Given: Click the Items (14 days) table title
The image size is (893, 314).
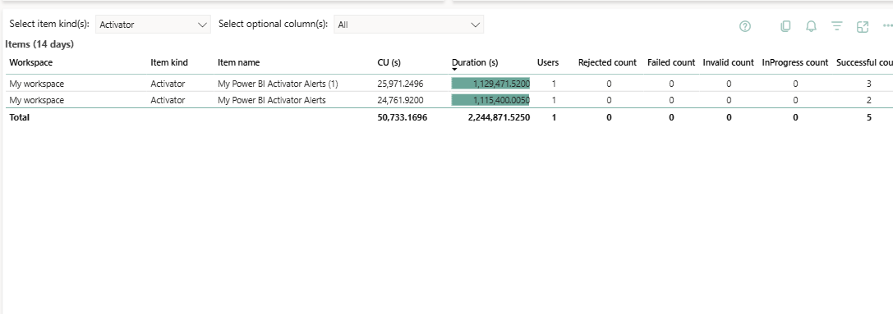Looking at the screenshot, I should click(39, 43).
